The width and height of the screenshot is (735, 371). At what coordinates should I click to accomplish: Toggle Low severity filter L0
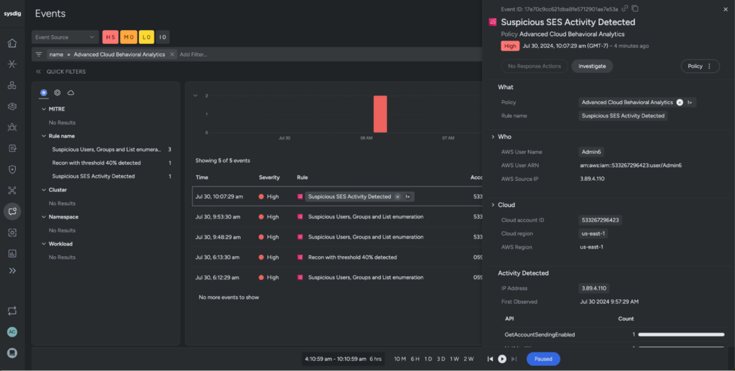pos(146,37)
